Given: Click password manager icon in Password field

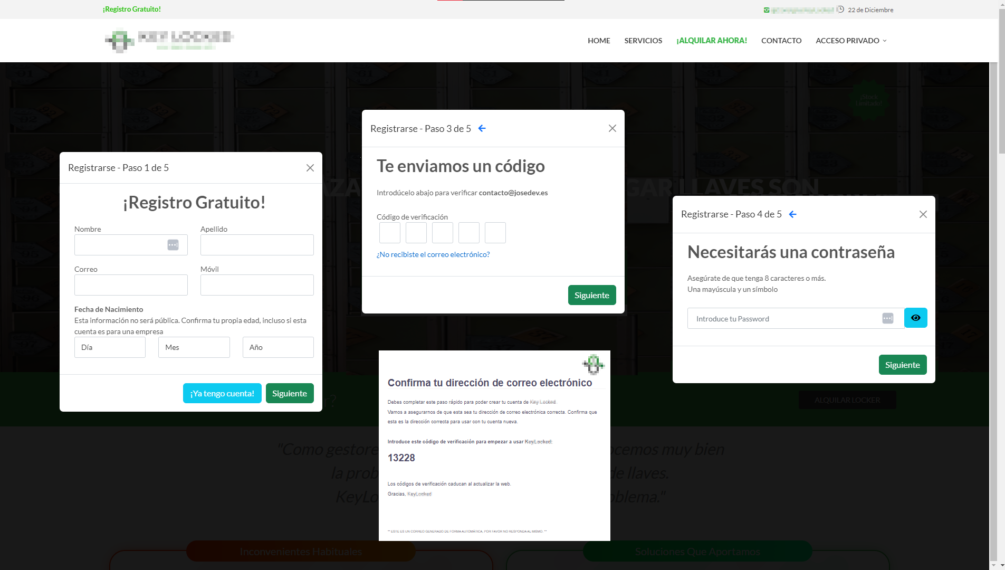Looking at the screenshot, I should [x=887, y=318].
